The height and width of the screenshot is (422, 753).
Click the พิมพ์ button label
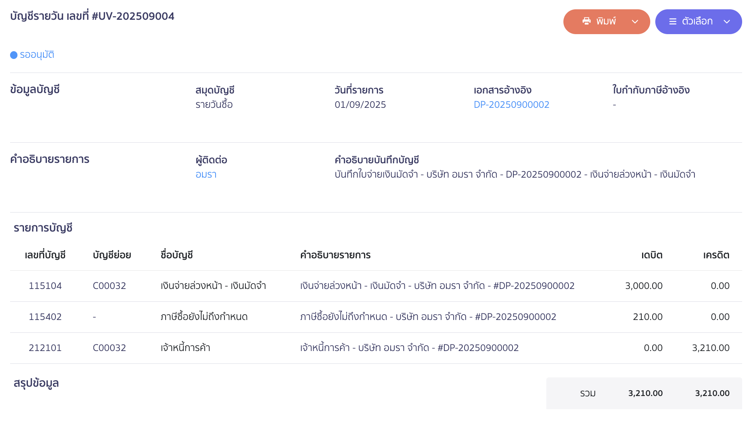coord(606,21)
